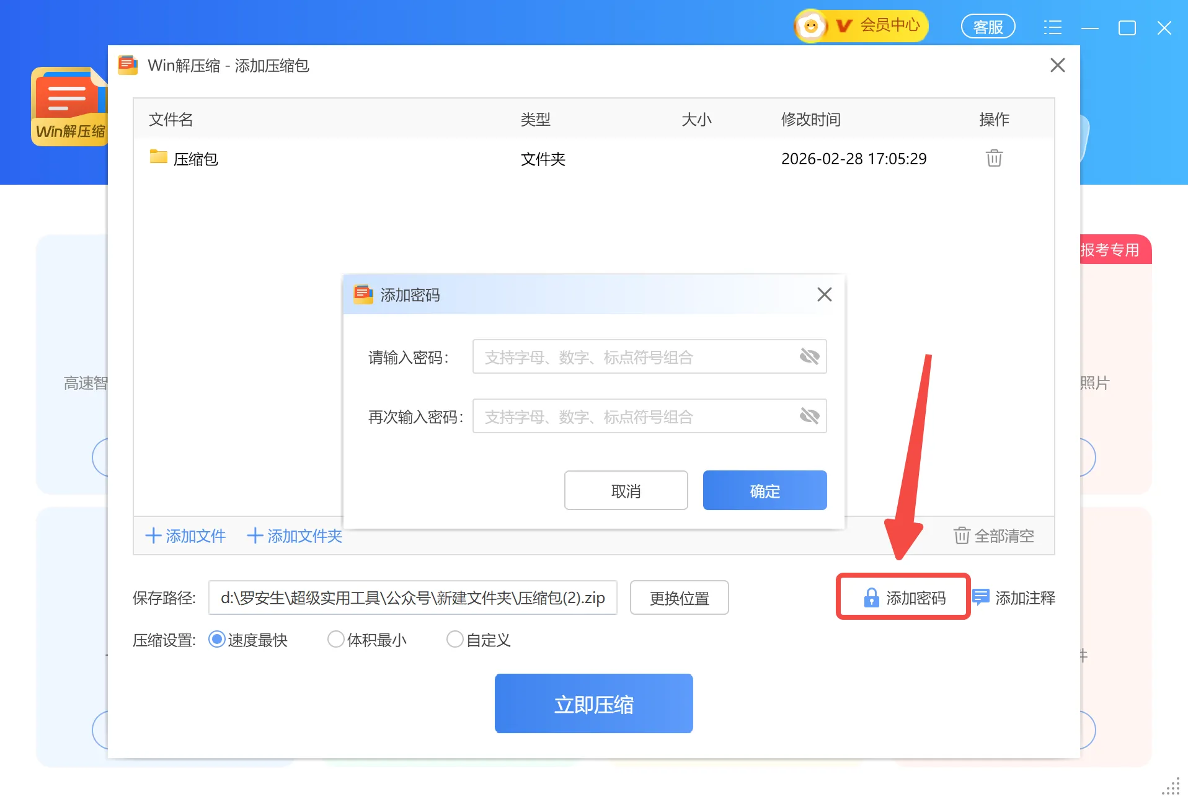The image size is (1188, 802).
Task: Click the Win解压缩 logo in dialog titlebar
Action: (x=127, y=65)
